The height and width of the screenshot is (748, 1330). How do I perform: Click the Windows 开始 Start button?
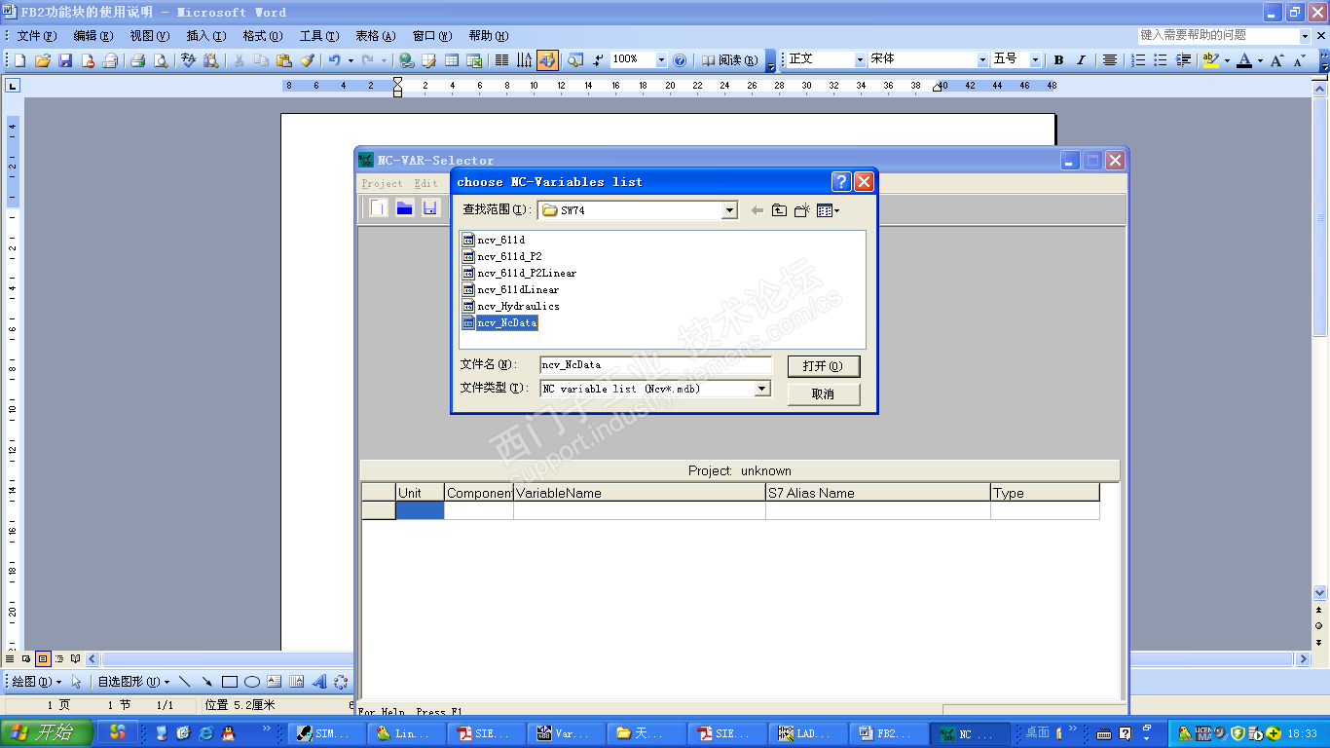[47, 733]
